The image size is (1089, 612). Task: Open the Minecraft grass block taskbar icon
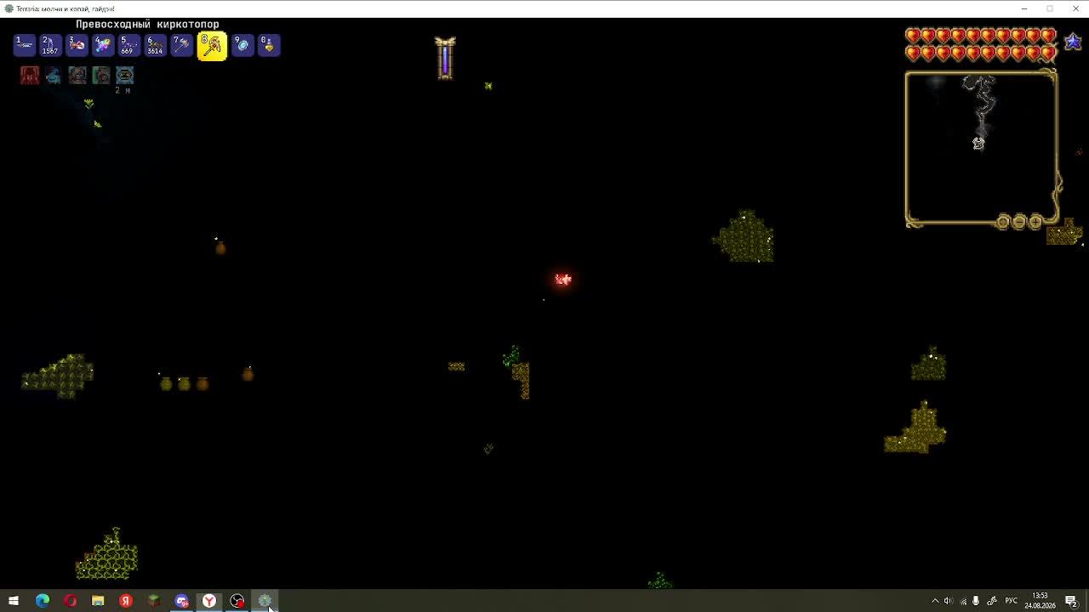coord(154,601)
